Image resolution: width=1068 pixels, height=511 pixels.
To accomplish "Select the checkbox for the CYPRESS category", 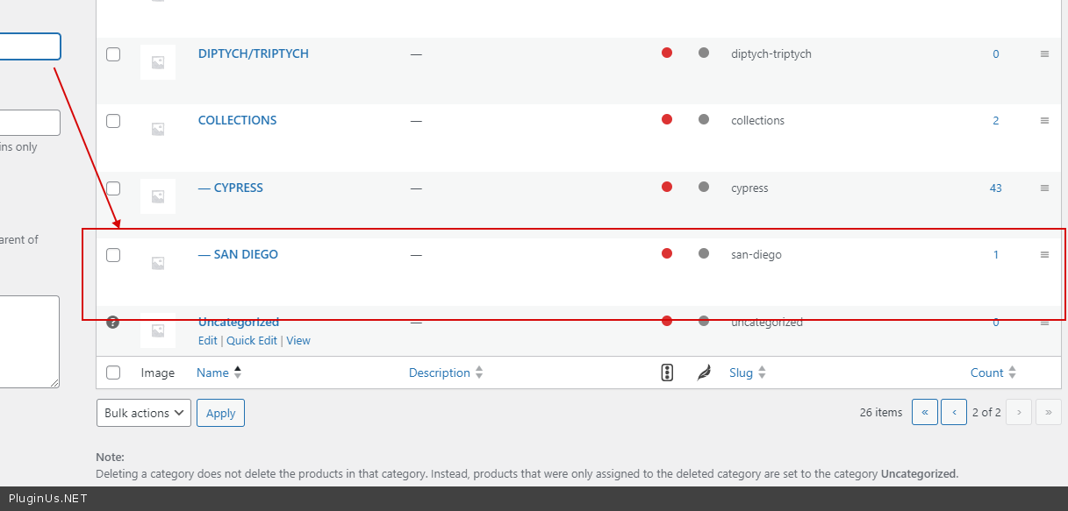I will 113,188.
